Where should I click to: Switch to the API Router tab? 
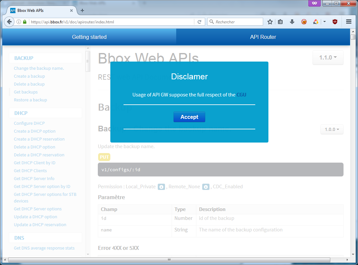(263, 37)
